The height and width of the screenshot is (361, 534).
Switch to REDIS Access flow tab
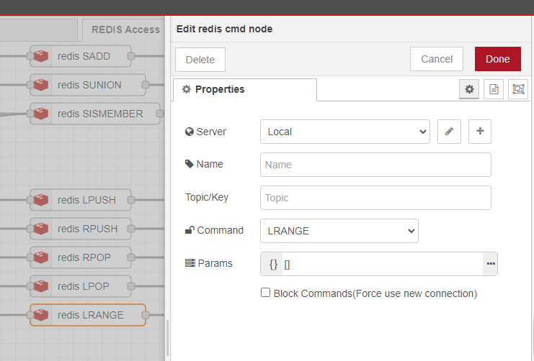point(125,30)
